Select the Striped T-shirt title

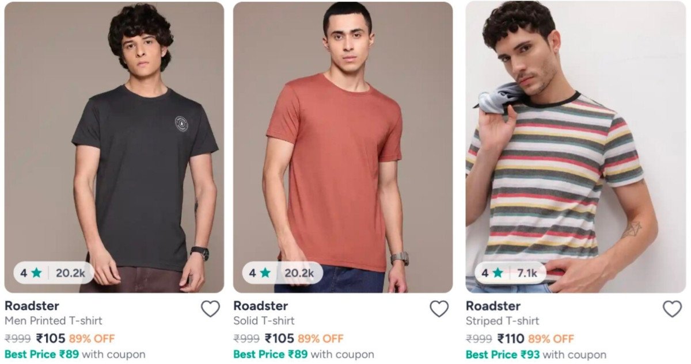click(503, 321)
